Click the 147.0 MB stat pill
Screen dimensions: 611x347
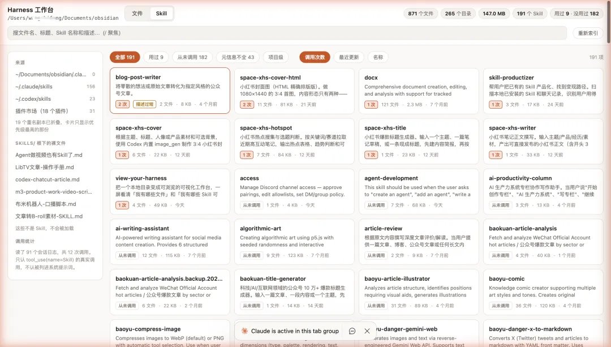point(494,14)
